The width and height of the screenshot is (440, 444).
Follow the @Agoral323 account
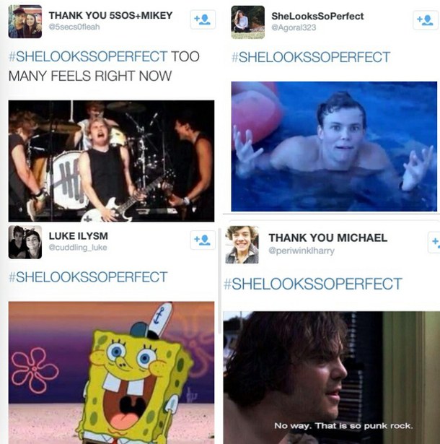[x=425, y=20]
